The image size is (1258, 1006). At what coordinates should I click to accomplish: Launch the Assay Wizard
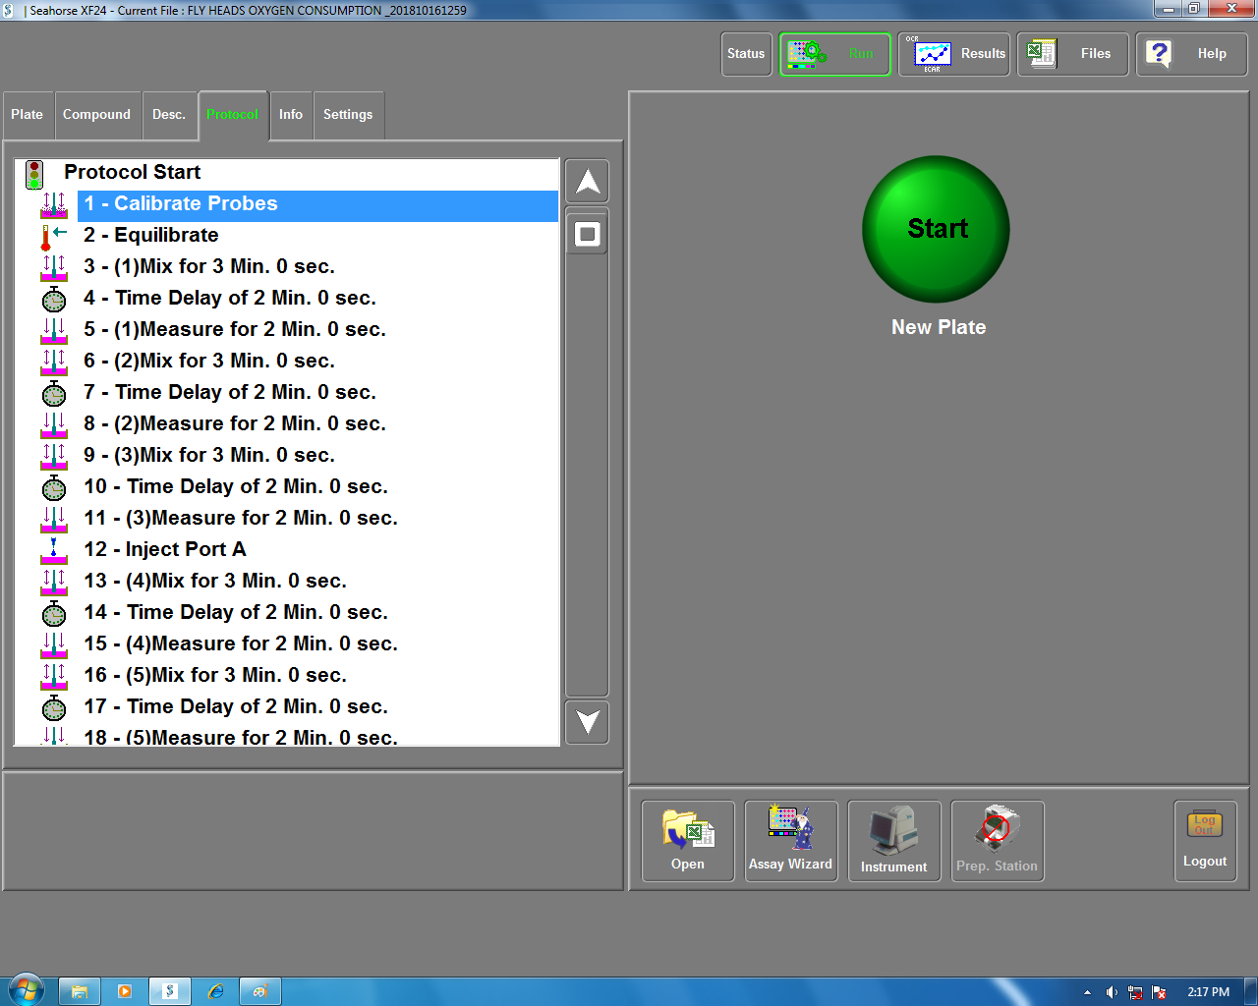[x=791, y=841]
